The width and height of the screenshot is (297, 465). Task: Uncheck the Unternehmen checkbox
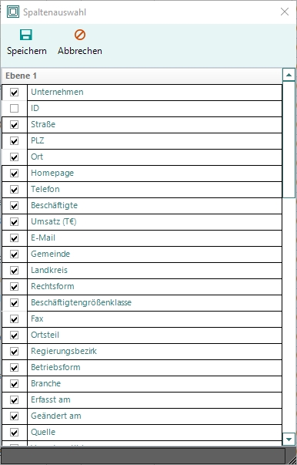tap(14, 93)
